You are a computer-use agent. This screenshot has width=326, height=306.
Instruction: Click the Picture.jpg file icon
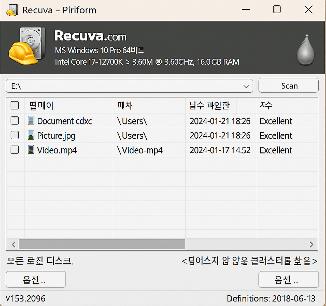pyautogui.click(x=31, y=135)
